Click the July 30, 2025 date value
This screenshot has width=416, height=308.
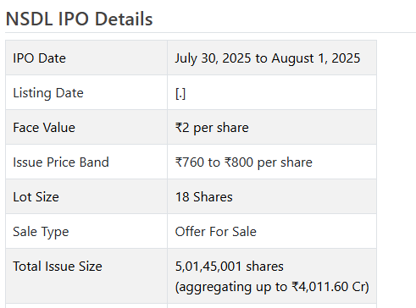(x=213, y=58)
